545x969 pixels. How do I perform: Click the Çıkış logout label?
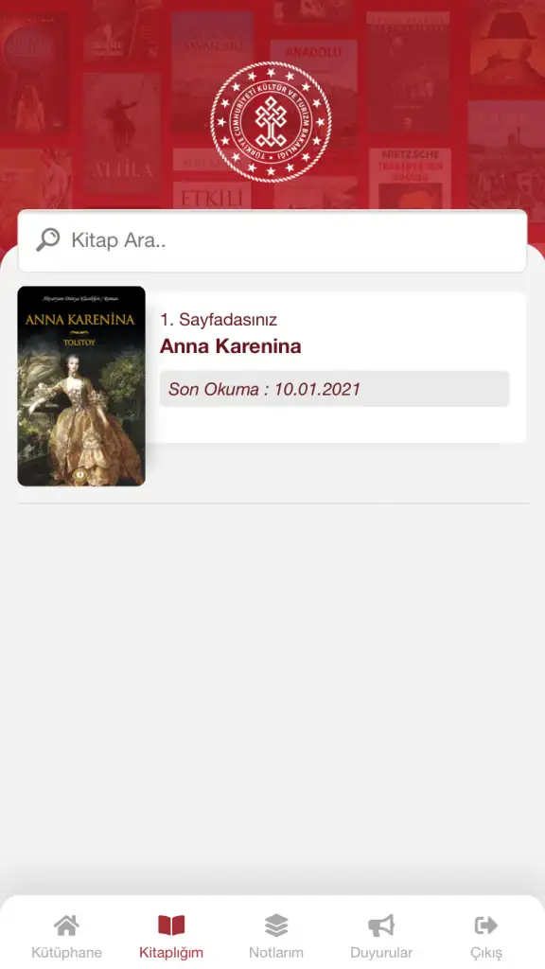click(486, 952)
